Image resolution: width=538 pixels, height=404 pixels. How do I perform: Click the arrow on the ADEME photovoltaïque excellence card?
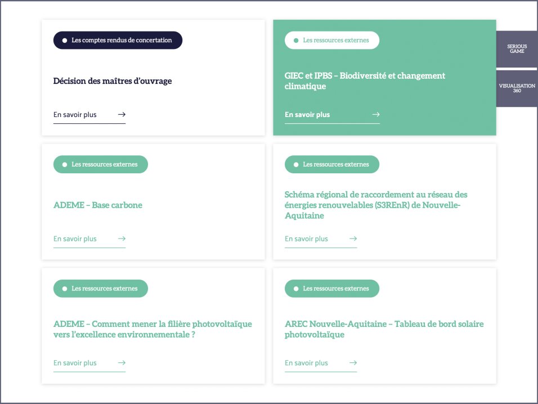click(x=122, y=363)
